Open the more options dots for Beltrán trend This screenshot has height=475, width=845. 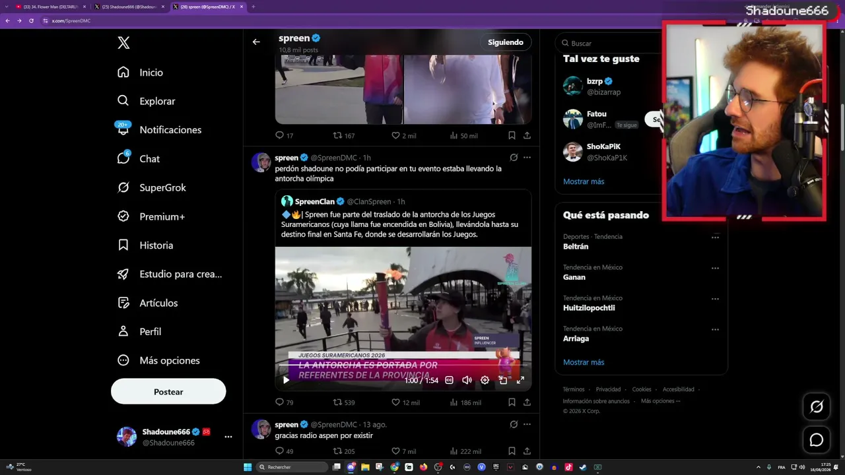715,237
